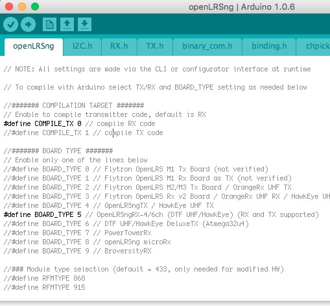Click the 'Module type selection' comment line
This screenshot has height=306, width=330.
(x=144, y=269)
